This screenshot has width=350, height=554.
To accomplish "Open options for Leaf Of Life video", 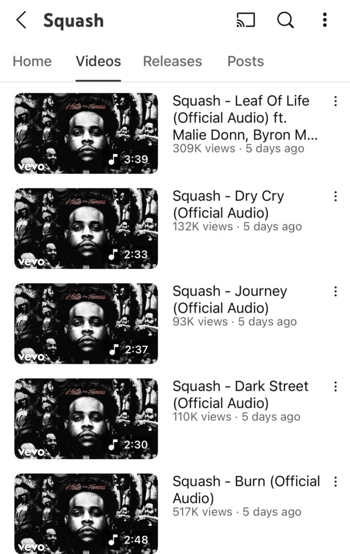I will [335, 101].
